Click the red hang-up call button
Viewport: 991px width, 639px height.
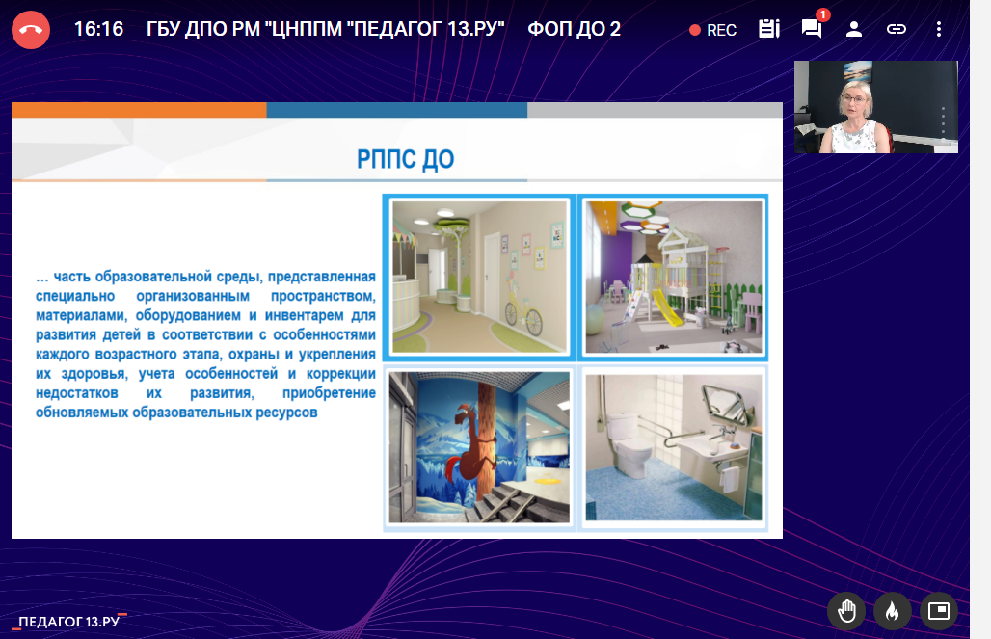[x=30, y=30]
